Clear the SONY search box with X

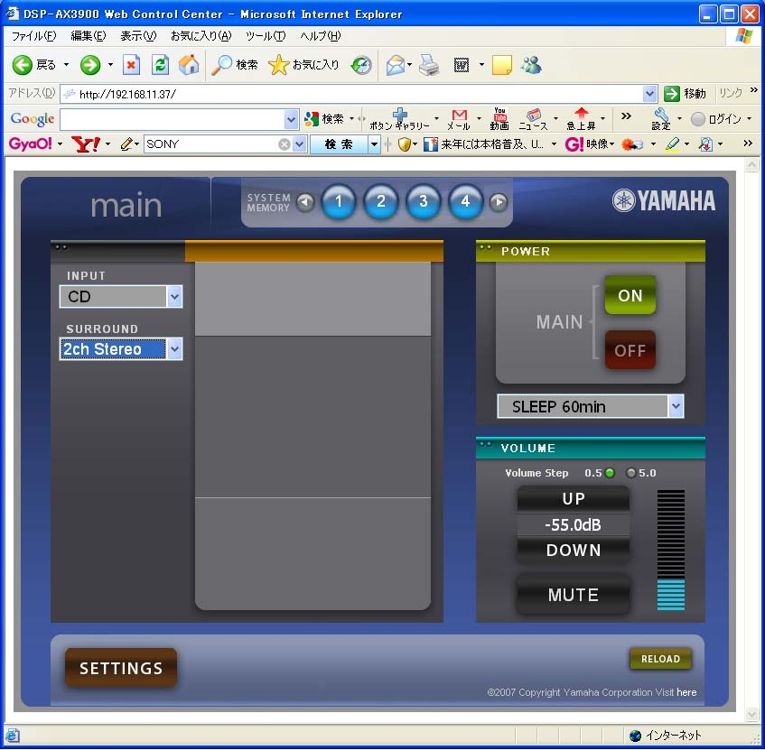click(x=285, y=144)
